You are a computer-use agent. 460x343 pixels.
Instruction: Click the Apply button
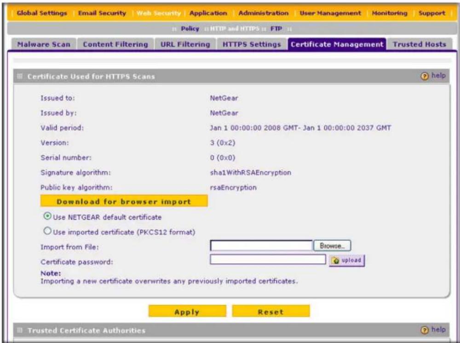(187, 312)
